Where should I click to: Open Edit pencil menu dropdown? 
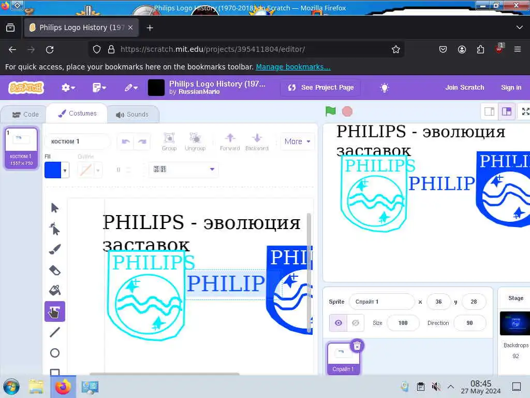click(131, 88)
